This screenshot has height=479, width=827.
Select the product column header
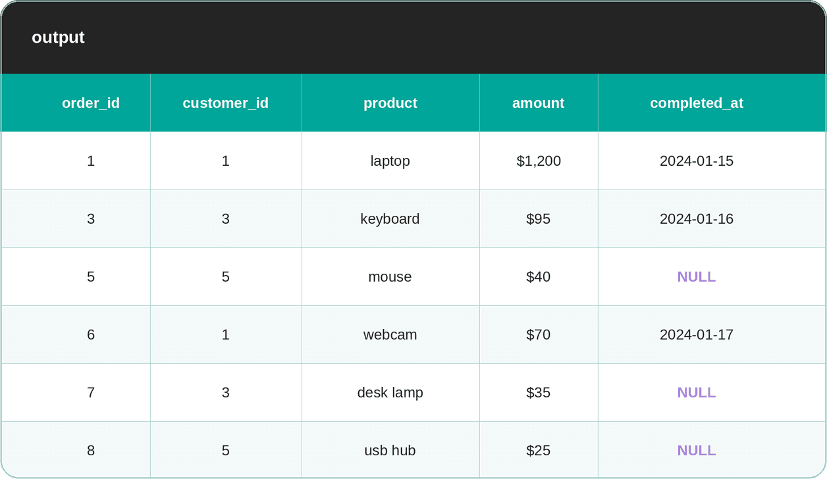390,103
